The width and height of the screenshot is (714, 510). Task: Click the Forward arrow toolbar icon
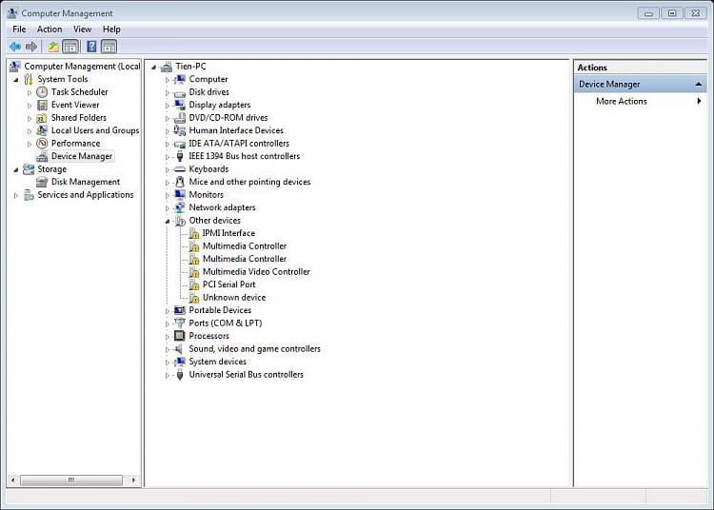[x=31, y=47]
